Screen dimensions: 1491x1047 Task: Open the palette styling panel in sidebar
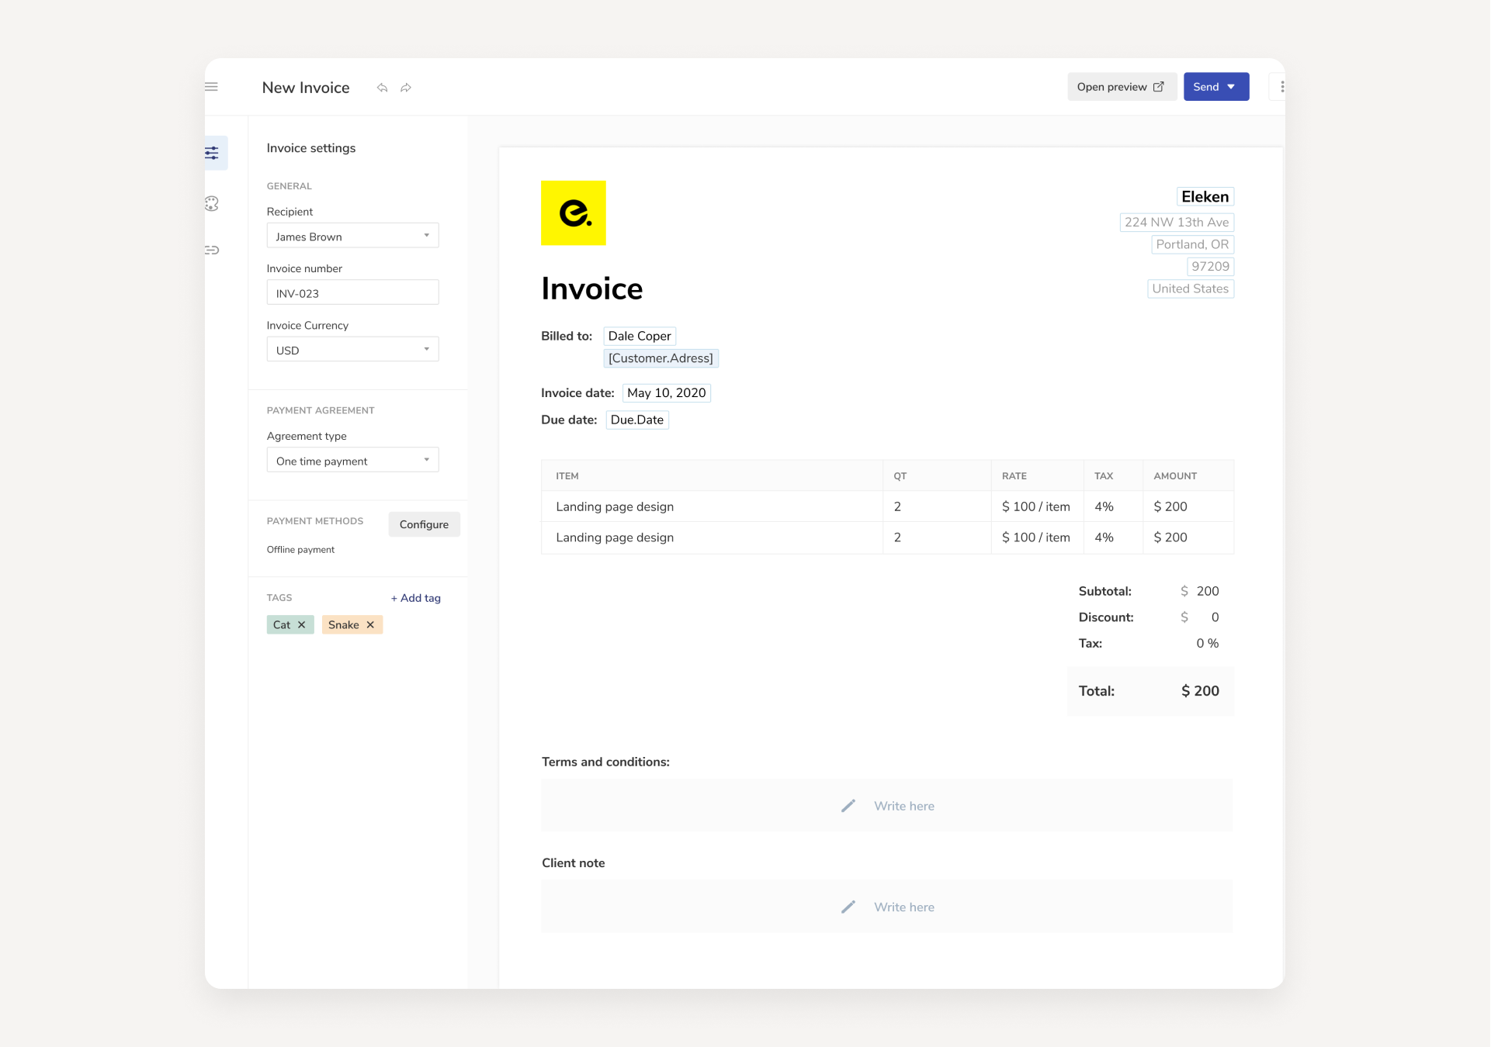(213, 203)
